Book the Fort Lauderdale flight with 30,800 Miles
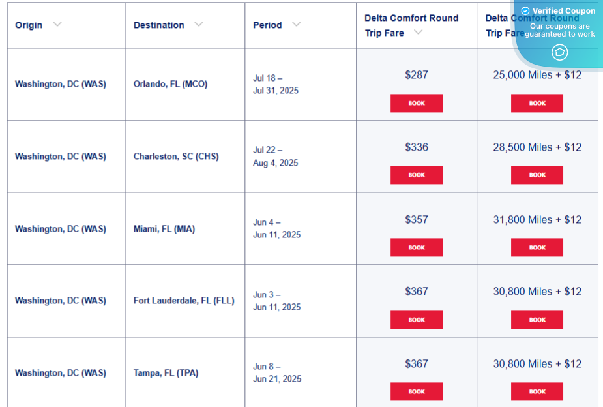This screenshot has width=603, height=407. coord(537,320)
